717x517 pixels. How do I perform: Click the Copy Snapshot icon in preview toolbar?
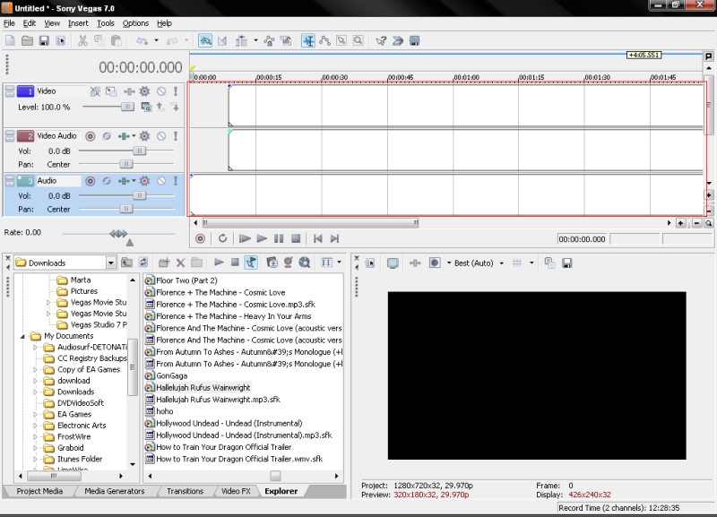point(550,263)
